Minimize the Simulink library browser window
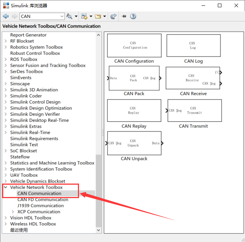 click(203, 5)
